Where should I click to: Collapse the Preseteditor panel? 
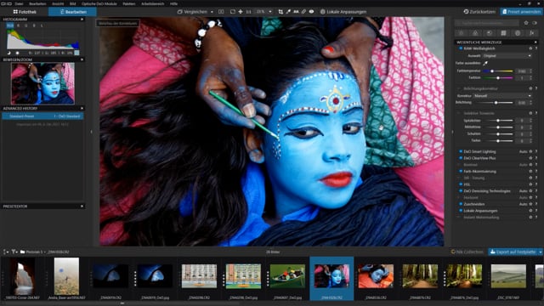tap(82, 206)
